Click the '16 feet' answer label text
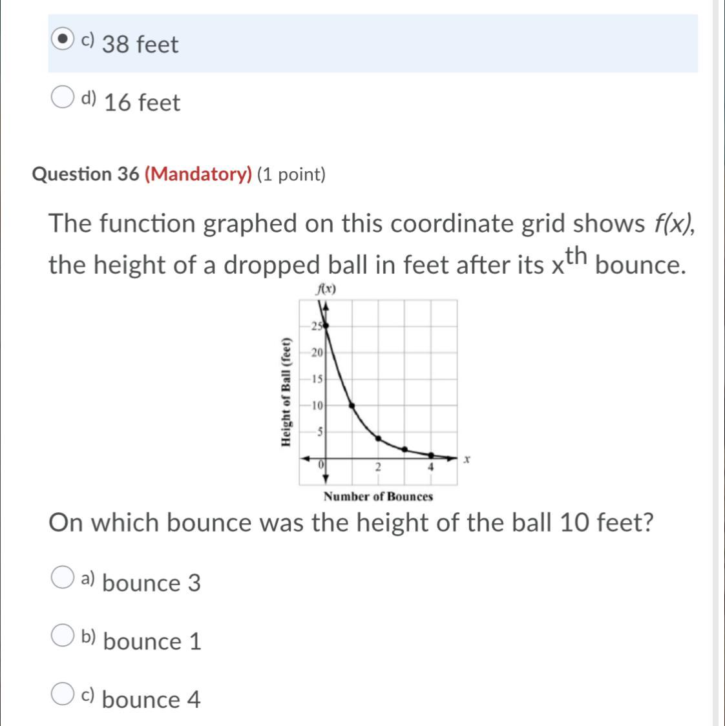725x726 pixels. [x=142, y=103]
